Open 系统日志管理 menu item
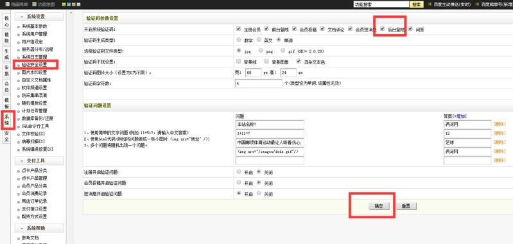The width and height of the screenshot is (513, 244). (35, 57)
